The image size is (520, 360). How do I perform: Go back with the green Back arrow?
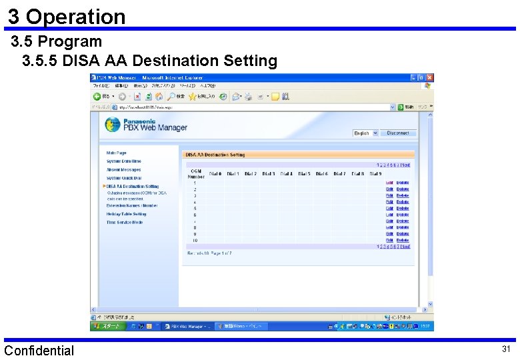(x=97, y=97)
